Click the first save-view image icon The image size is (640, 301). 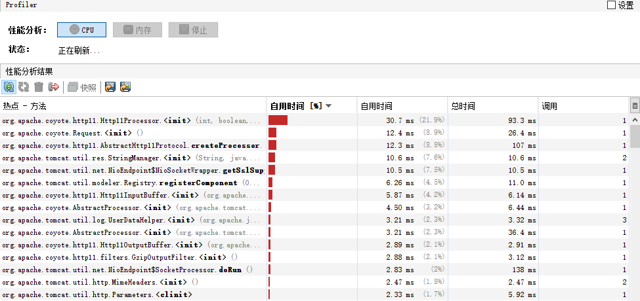(x=110, y=87)
